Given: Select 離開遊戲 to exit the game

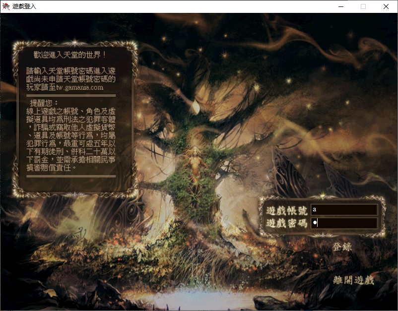Looking at the screenshot, I should tap(353, 280).
